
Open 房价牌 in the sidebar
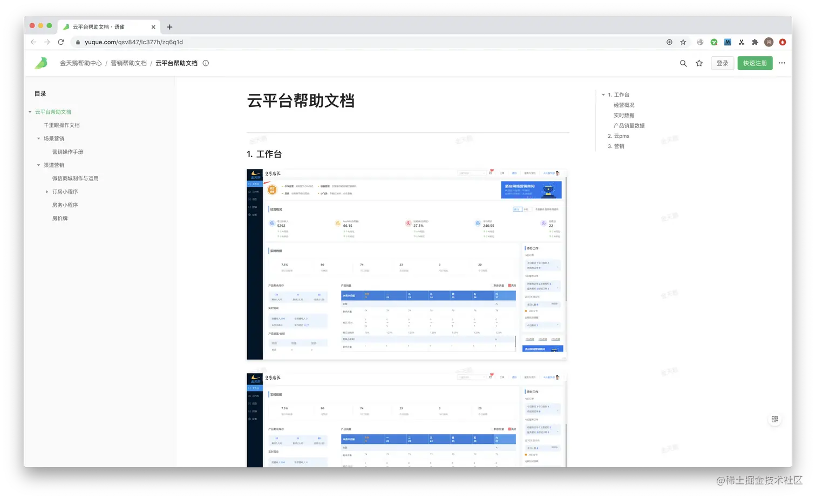point(60,219)
